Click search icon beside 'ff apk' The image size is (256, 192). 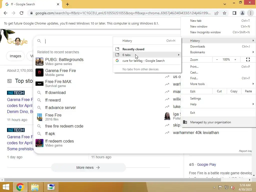coord(39,133)
